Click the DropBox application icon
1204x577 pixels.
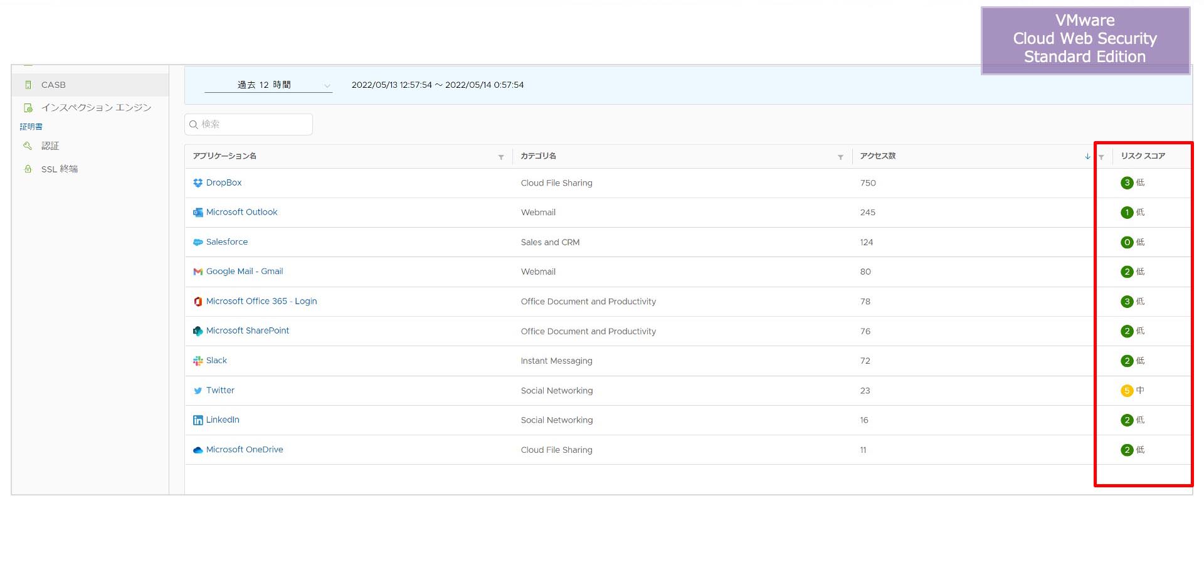198,183
